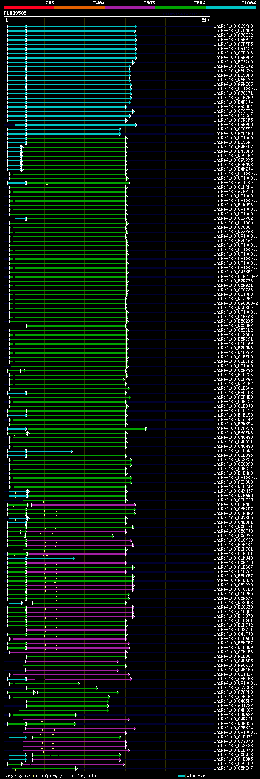Screen dimensions: 260x779
Task: Click the hit label UniRef100_A4HK87
Action: point(233,710)
